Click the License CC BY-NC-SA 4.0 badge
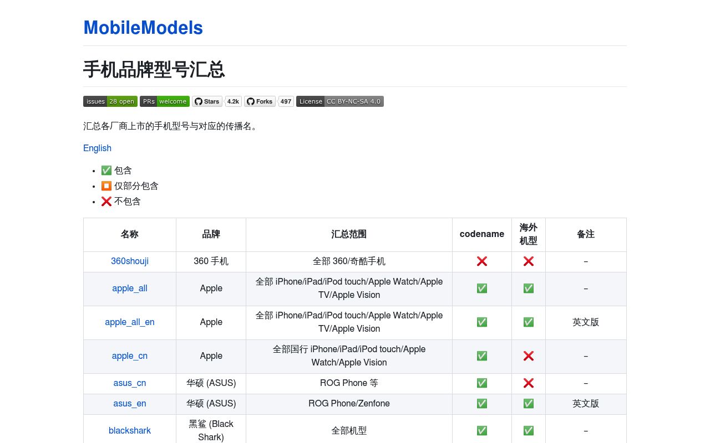Viewport: 710px width, 443px height. [x=340, y=101]
